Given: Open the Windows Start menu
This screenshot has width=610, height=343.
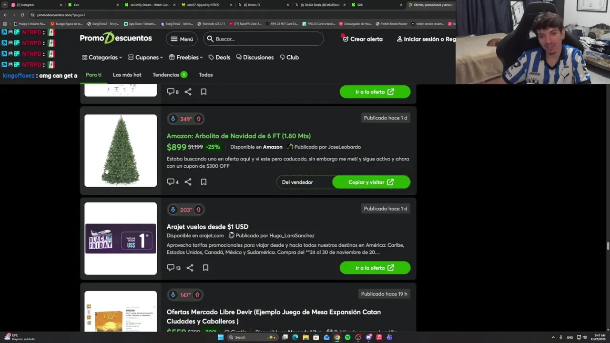Looking at the screenshot, I should click(x=221, y=337).
